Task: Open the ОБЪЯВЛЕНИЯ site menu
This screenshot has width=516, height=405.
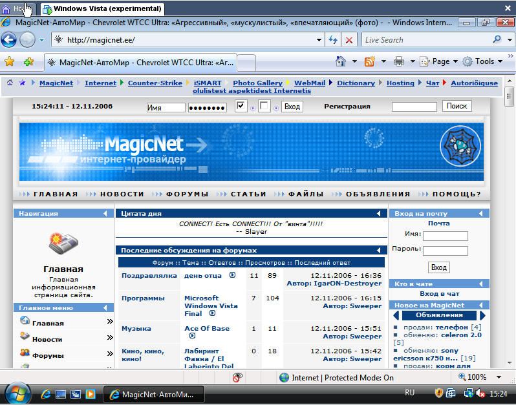Action: point(378,194)
